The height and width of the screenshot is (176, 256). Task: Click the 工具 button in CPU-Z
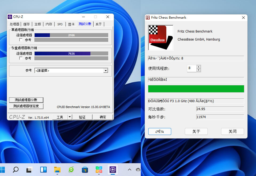click(60, 117)
